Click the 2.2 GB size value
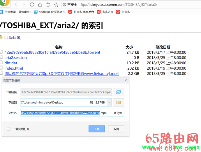Image resolution: width=201 pixels, height=152 pixels. 133,74
